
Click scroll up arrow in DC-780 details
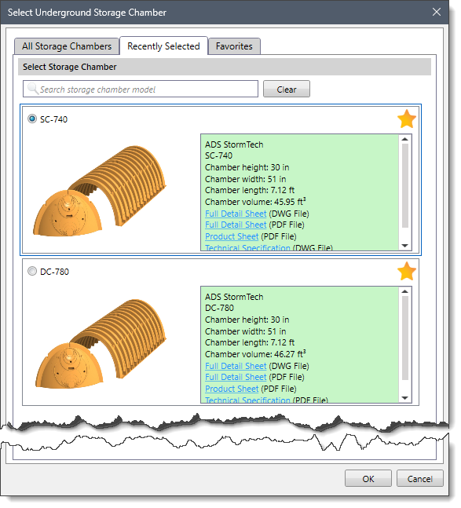pyautogui.click(x=405, y=291)
